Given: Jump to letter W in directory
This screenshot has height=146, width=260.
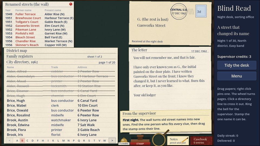Looking at the screenshot, I should [105, 141].
